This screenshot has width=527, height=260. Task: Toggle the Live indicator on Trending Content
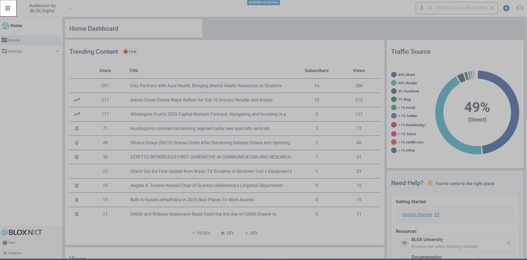(x=130, y=51)
